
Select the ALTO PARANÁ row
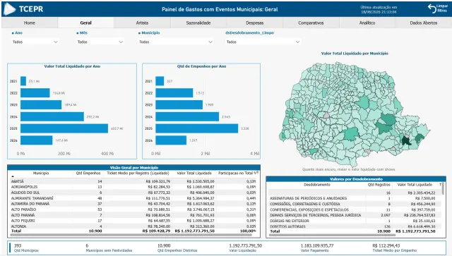coord(133,215)
